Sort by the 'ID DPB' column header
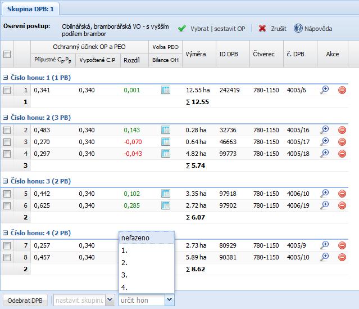This screenshot has height=309, width=359. click(233, 54)
